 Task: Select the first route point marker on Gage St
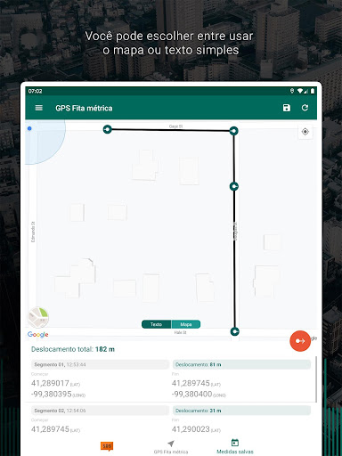coord(108,129)
